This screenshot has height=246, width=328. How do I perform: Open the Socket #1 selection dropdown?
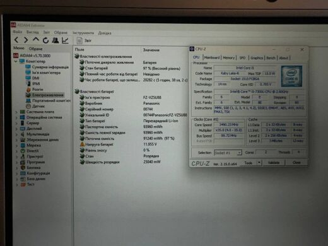228,153
